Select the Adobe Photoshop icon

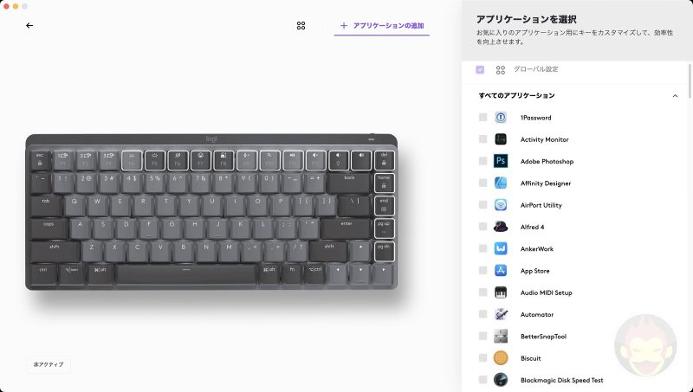pos(501,161)
